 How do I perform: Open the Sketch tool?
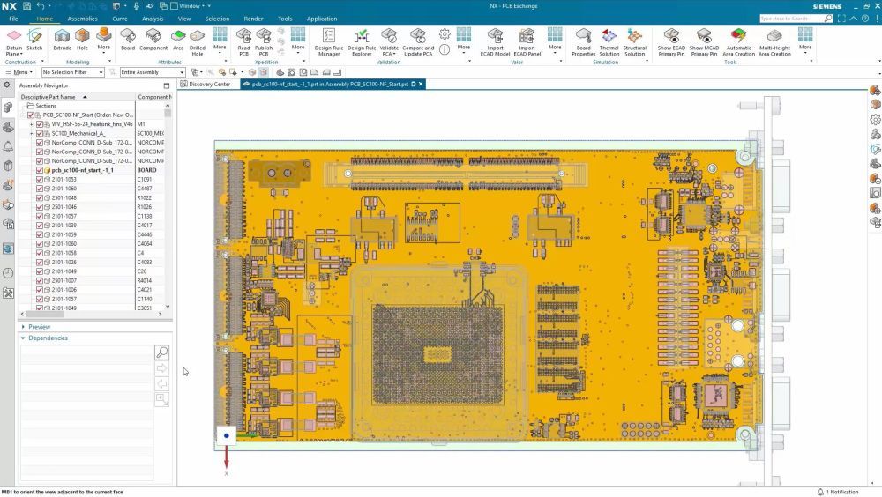coord(34,40)
